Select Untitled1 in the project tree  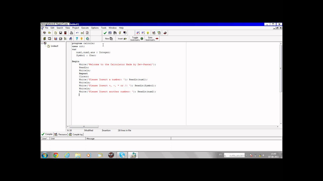[54, 46]
